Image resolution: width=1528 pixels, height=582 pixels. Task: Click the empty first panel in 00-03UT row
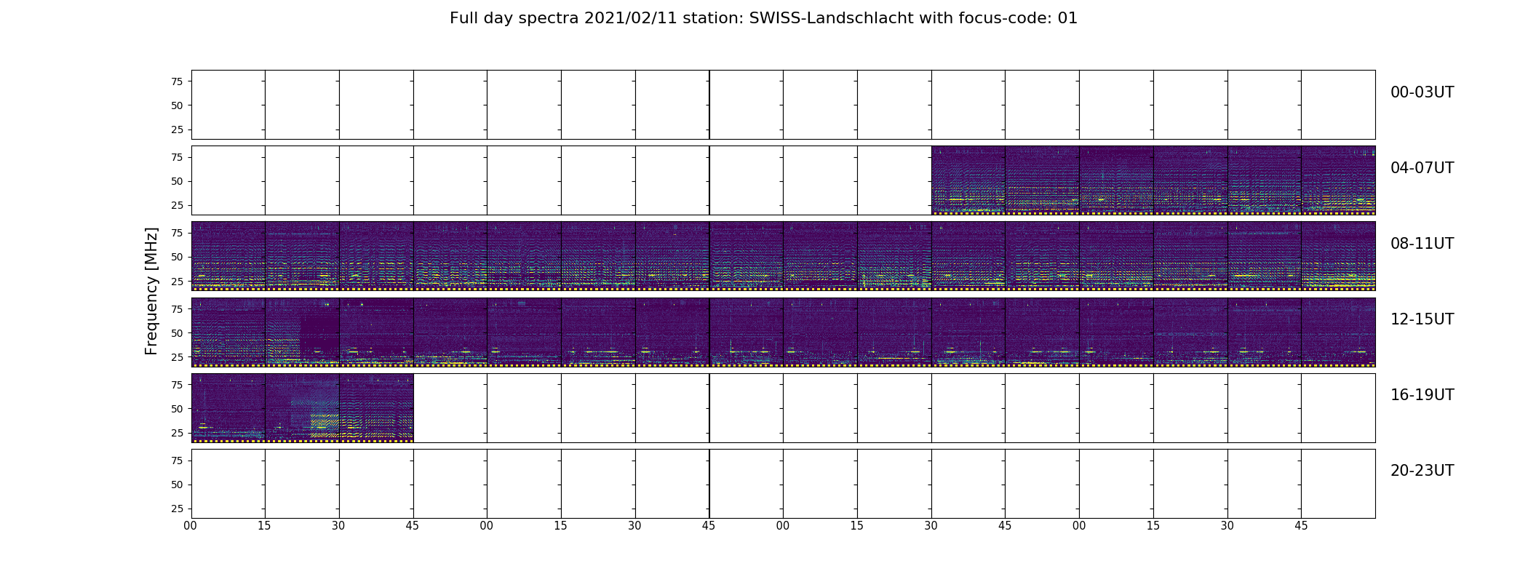228,105
